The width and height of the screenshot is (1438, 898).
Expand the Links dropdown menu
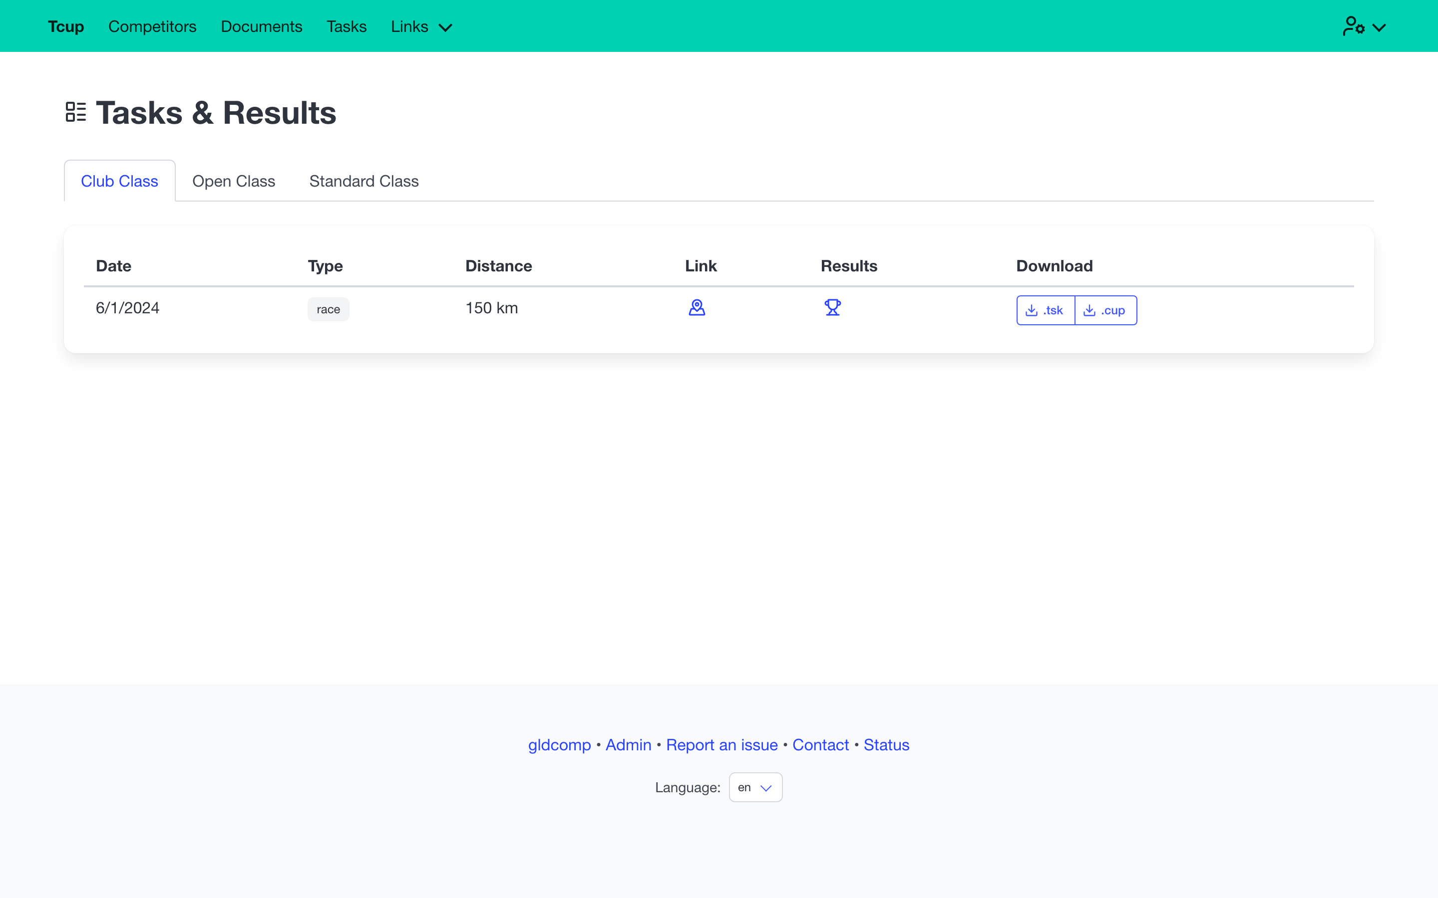tap(421, 27)
